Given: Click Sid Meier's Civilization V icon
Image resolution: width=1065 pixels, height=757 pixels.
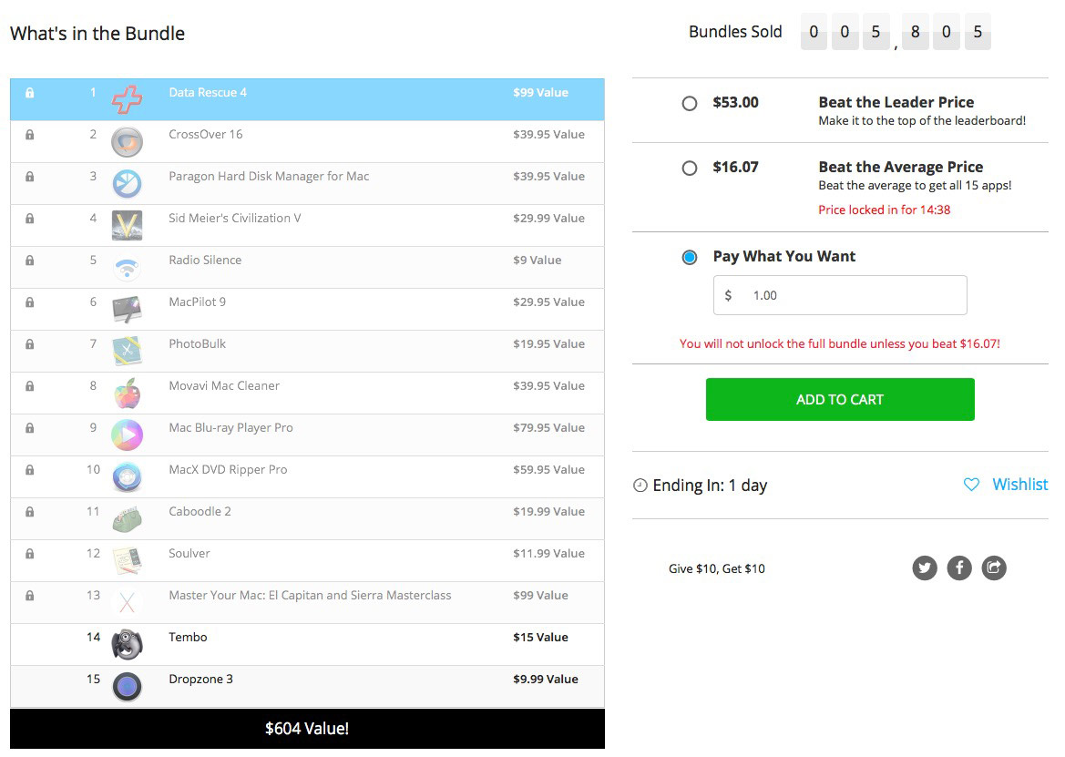Looking at the screenshot, I should coord(127,225).
